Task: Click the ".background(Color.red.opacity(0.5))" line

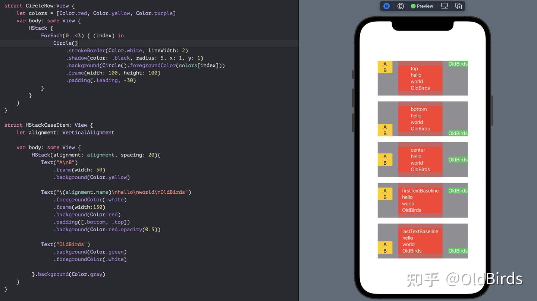Action: coord(107,229)
